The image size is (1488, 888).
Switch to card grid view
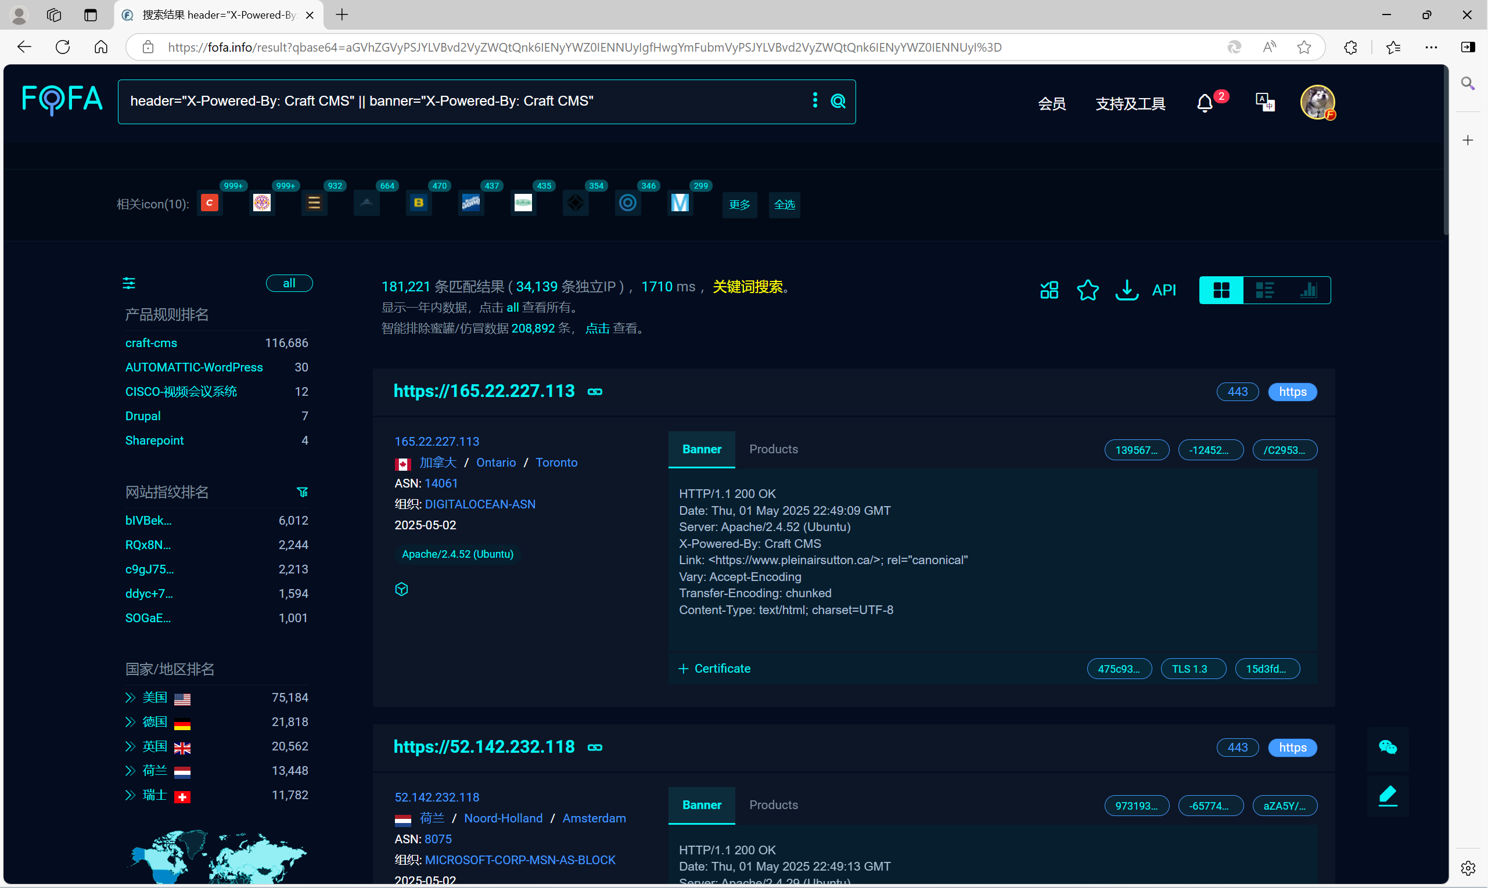1221,290
